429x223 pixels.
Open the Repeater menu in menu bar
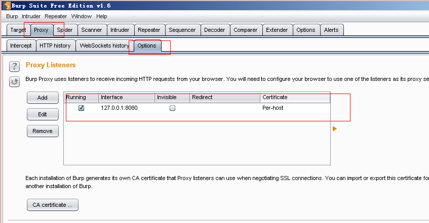(x=56, y=16)
